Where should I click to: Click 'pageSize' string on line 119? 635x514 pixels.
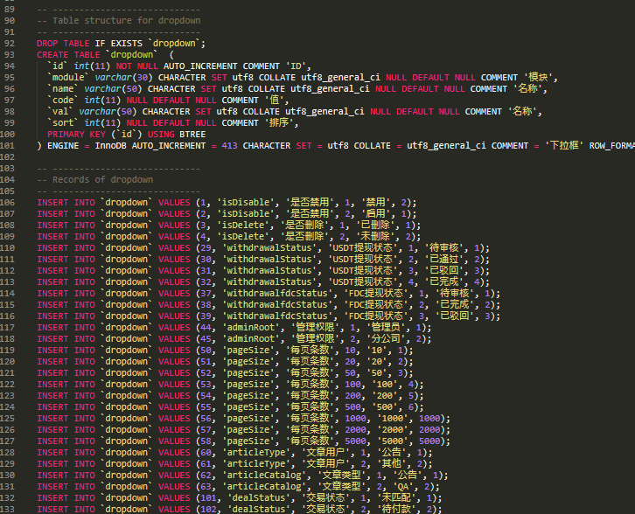click(248, 350)
